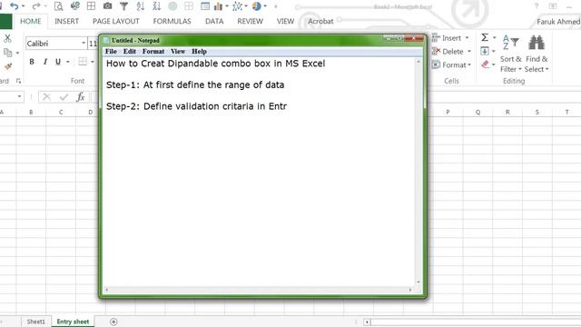Add a new sheet with plus icon
This screenshot has height=327, width=581.
113,322
